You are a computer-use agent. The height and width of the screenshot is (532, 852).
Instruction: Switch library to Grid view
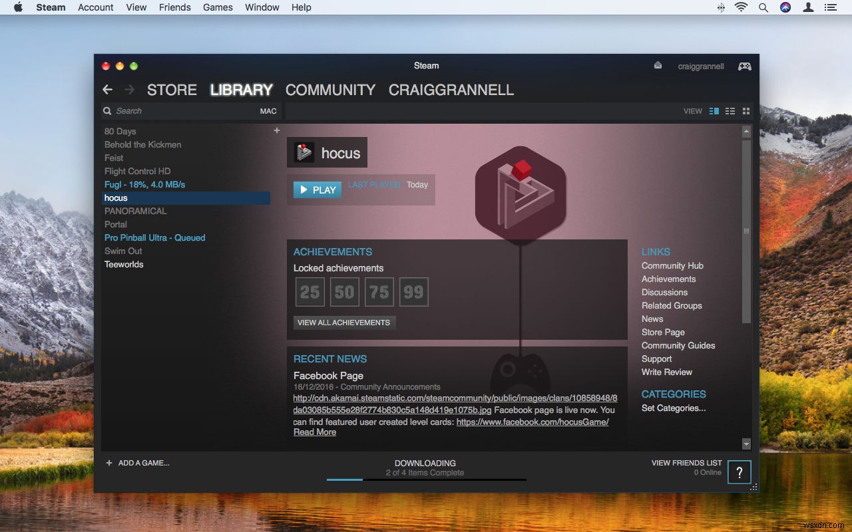(x=745, y=111)
